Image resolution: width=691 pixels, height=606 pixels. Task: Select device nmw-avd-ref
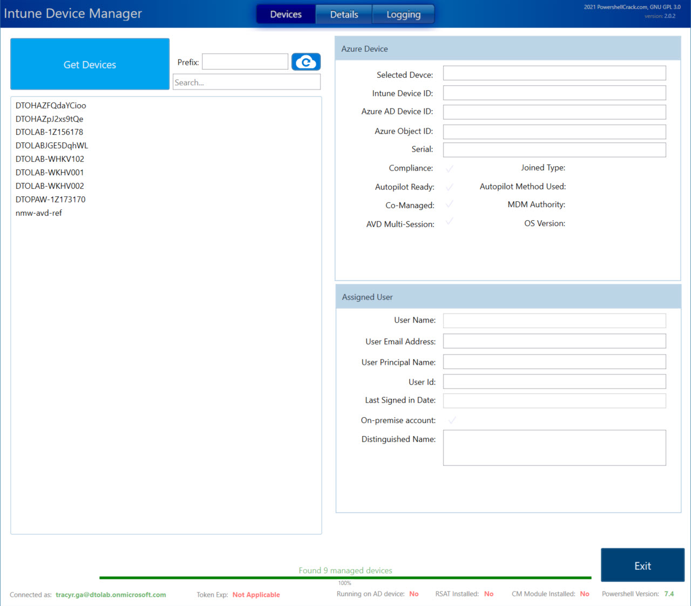click(38, 213)
